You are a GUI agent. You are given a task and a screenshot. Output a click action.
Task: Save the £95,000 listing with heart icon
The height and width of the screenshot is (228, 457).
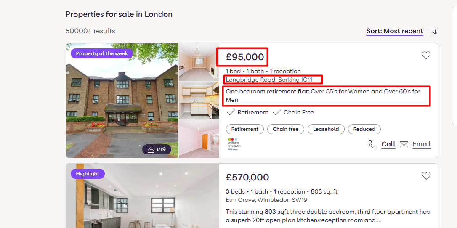tap(426, 55)
